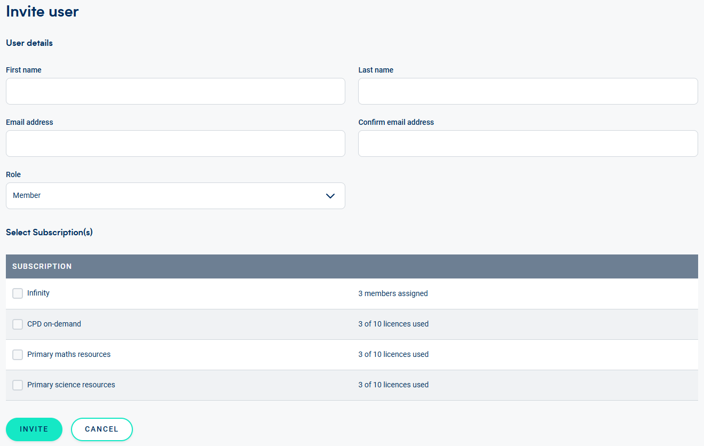Tick the Infinity subscription checkbox
Viewport: 704px width, 446px height.
(x=18, y=293)
